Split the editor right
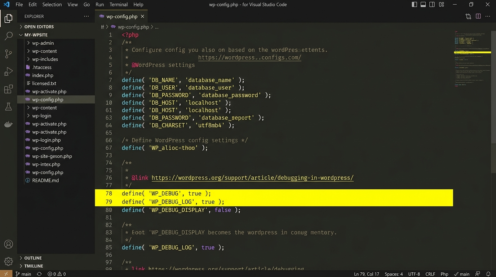Image resolution: width=496 pixels, height=277 pixels. pos(478,16)
